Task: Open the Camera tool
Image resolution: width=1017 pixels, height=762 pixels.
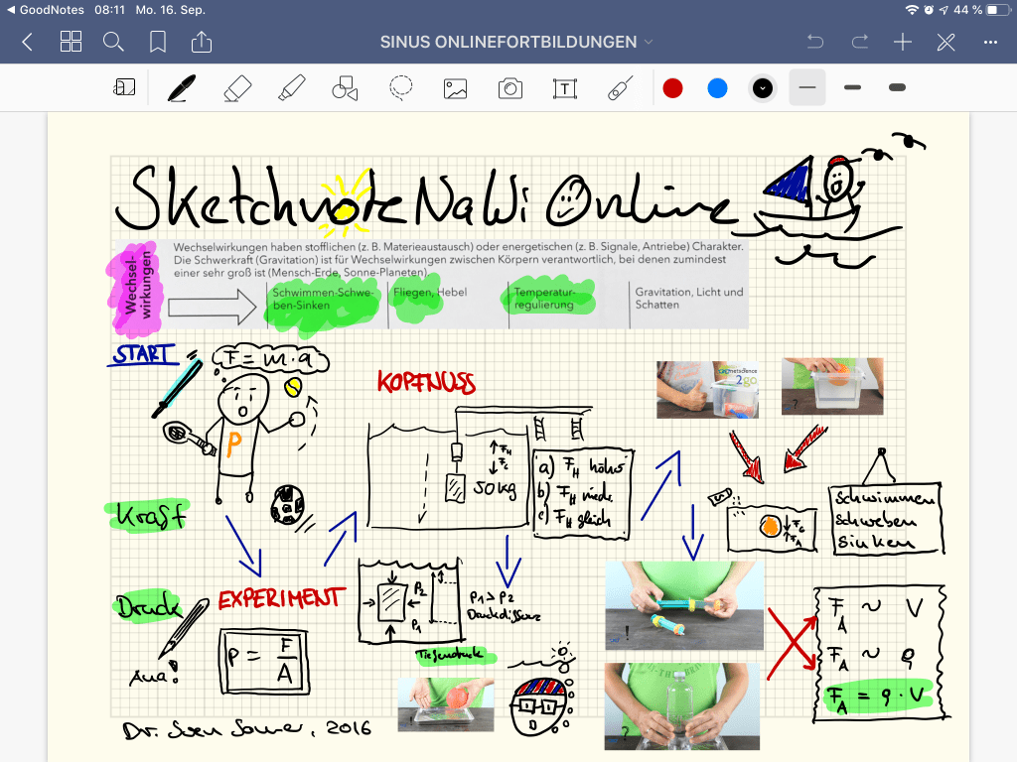Action: (509, 88)
